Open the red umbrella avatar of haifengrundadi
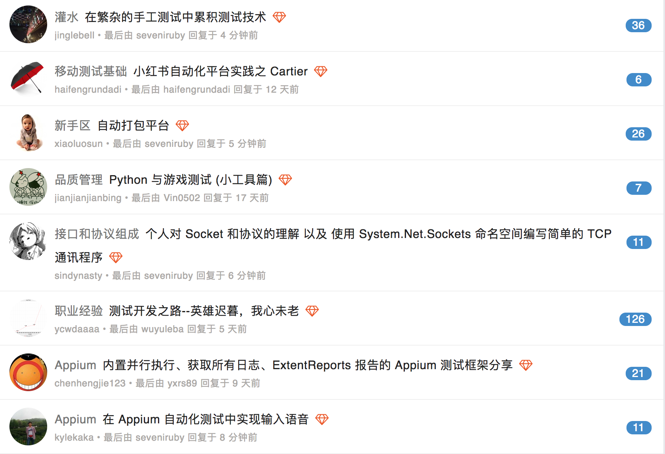665x454 pixels. click(x=28, y=79)
